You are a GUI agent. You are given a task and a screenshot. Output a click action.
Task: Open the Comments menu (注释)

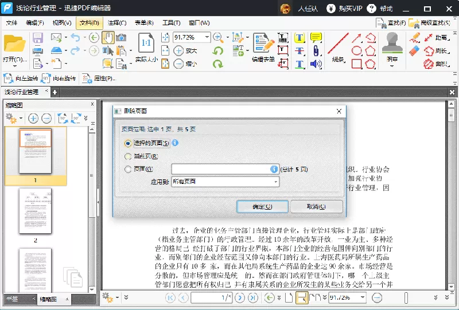click(x=117, y=23)
